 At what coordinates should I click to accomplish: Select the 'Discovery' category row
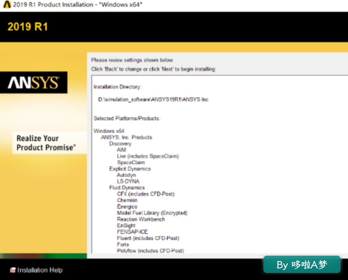tap(120, 144)
